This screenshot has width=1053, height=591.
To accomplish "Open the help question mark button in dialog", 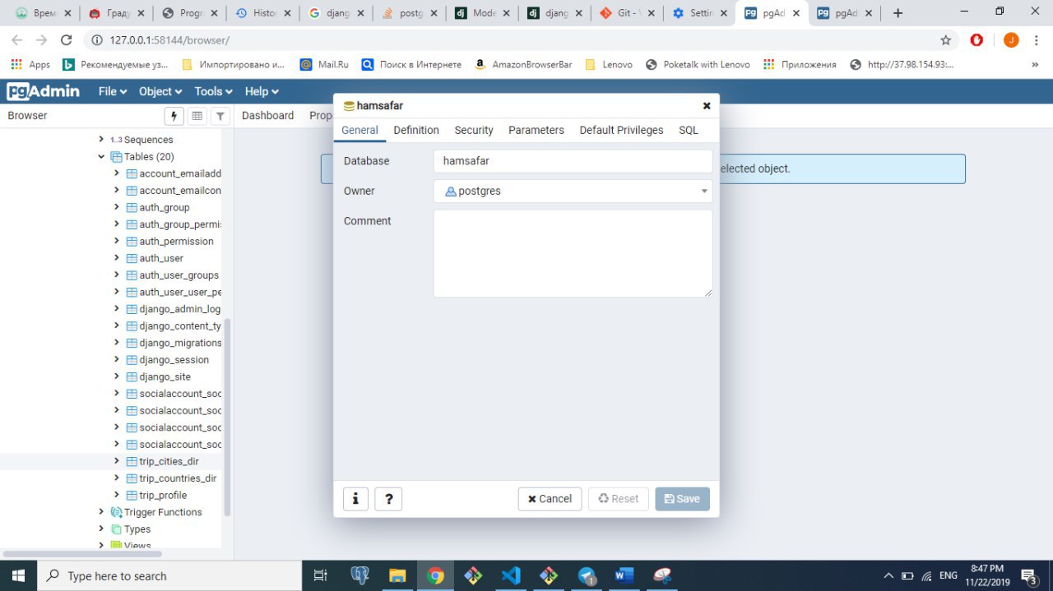I will [388, 499].
